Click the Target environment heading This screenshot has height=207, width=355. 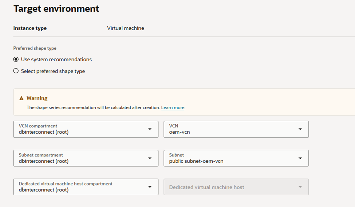tap(56, 9)
